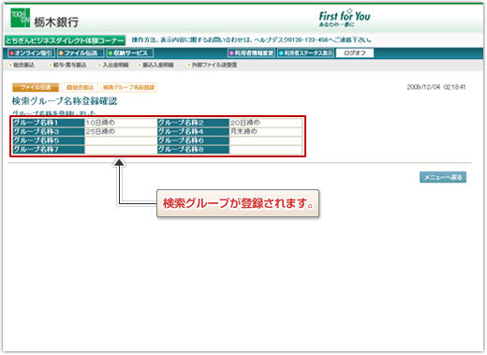Click the 2009/12/04 timestamp text
487x355 pixels.
(x=436, y=87)
